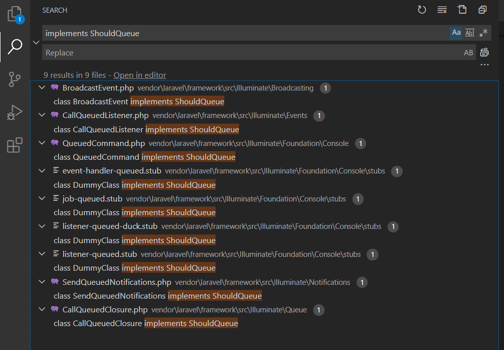Click the Replace All icon

pos(484,52)
